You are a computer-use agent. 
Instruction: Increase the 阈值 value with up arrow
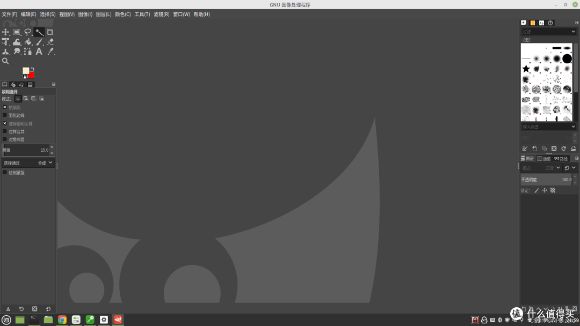pos(52,147)
